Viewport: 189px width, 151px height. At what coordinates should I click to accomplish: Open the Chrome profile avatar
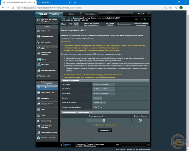click(181, 8)
